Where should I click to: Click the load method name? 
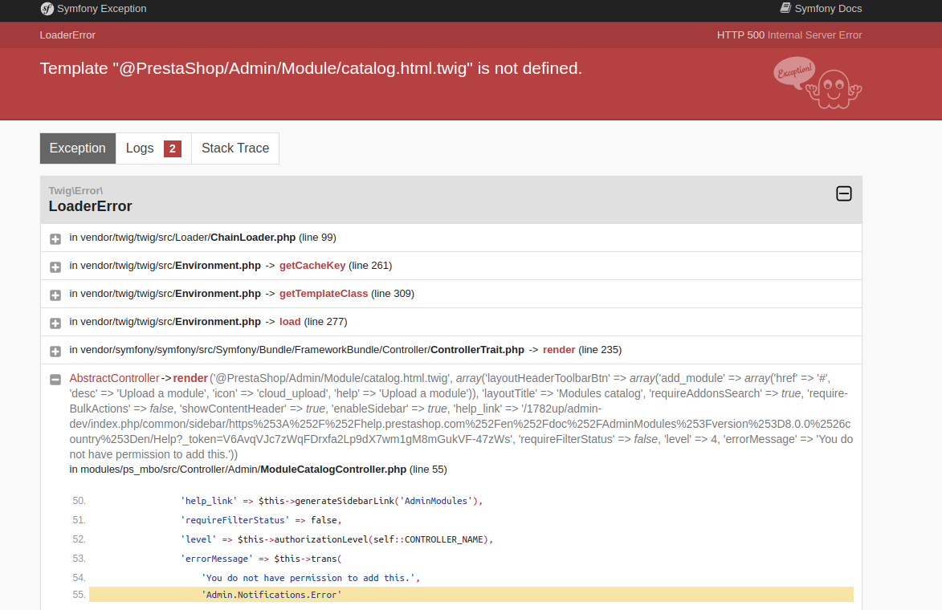(290, 322)
